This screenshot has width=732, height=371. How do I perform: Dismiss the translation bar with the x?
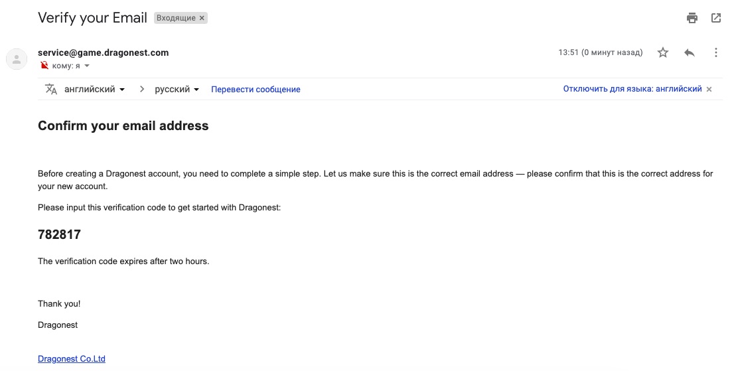click(709, 89)
